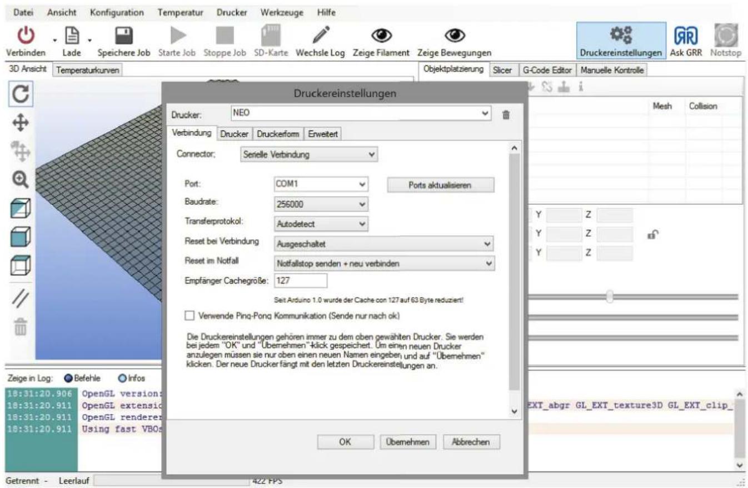The height and width of the screenshot is (488, 748).
Task: Click the Ports aktualisieren button
Action: pos(441,185)
